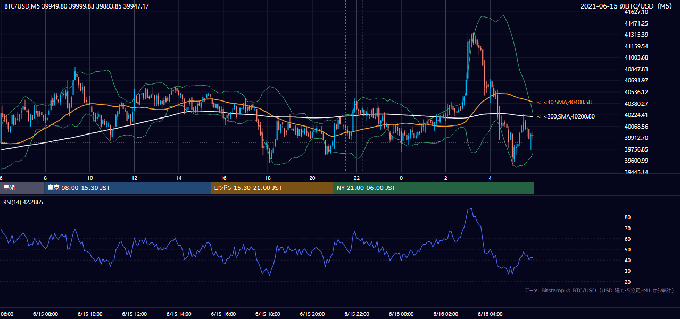Click the 6/15 22:00 time axis label
The image size is (680, 319).
(x=356, y=314)
